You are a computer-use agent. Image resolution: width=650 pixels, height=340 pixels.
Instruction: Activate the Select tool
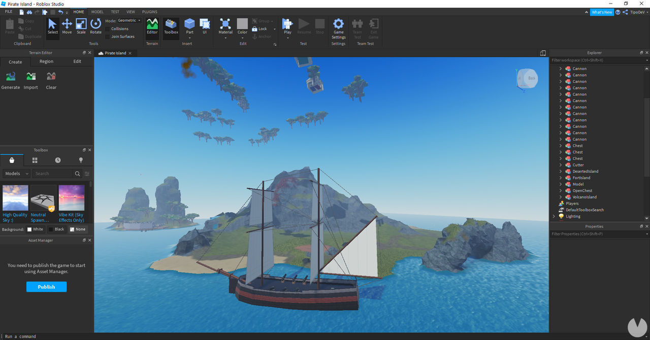pos(53,26)
